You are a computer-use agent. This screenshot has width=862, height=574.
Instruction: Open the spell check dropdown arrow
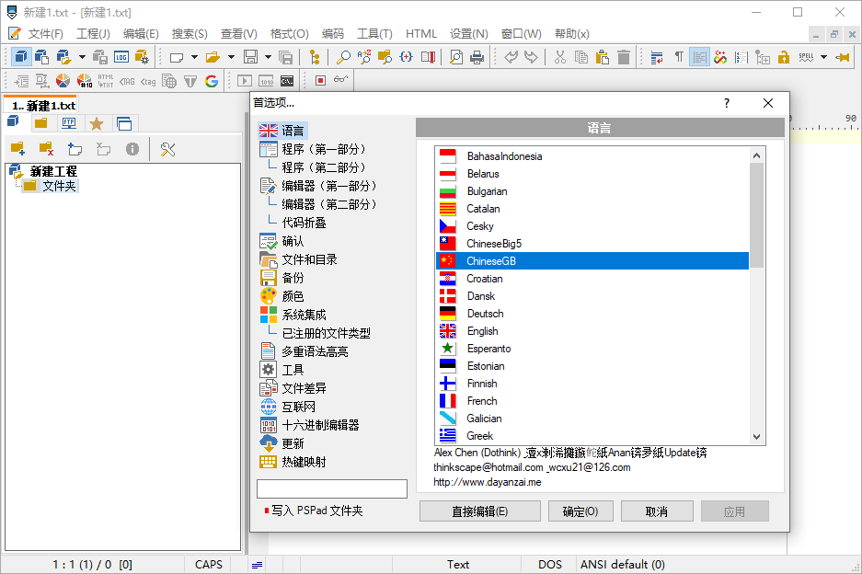click(x=822, y=58)
